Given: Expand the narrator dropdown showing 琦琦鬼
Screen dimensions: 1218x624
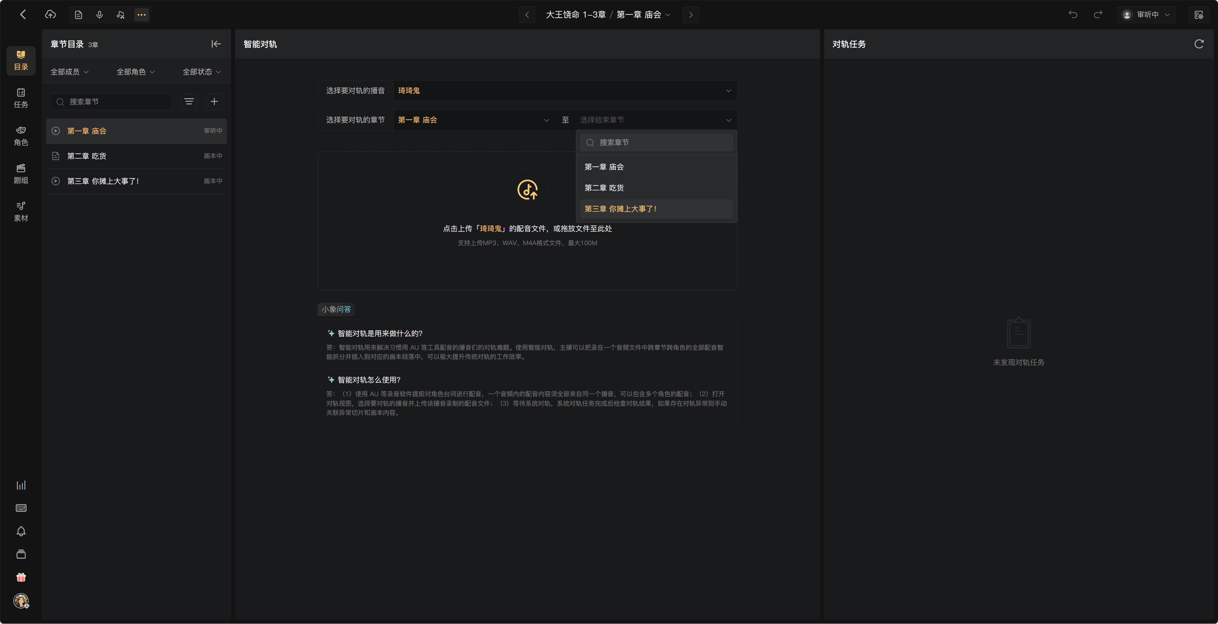Looking at the screenshot, I should click(x=565, y=91).
